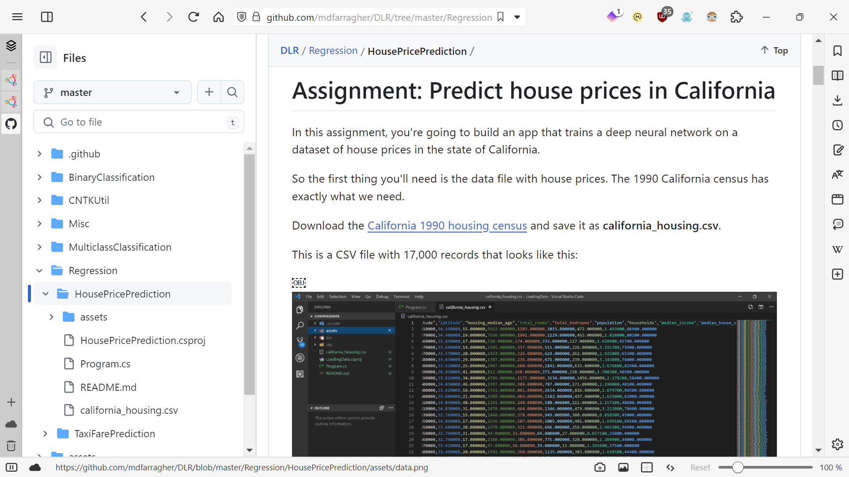
Task: Click the DLR breadcrumb link
Action: tap(289, 51)
